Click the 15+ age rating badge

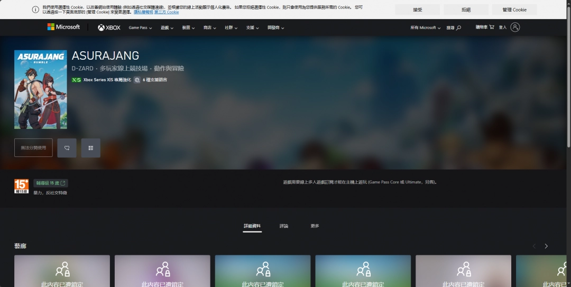coord(21,186)
